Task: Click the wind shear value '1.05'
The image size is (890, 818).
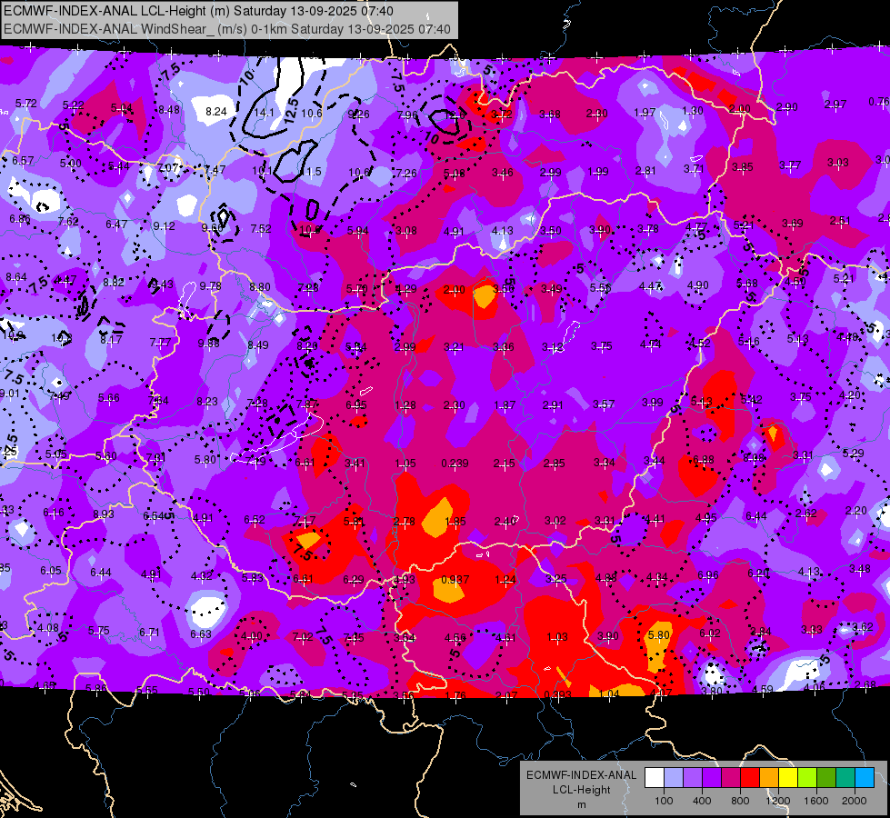Action: (405, 464)
